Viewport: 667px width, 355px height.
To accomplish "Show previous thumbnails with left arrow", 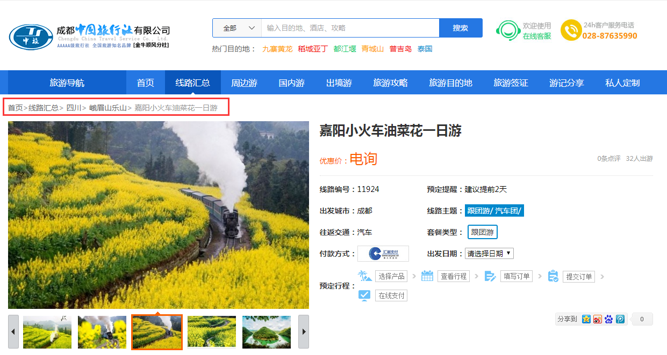I will 13,332.
